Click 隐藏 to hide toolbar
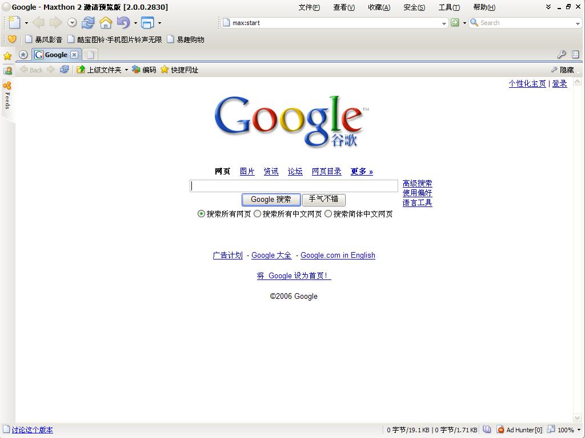Screen dimensions: 585x438 pos(563,70)
